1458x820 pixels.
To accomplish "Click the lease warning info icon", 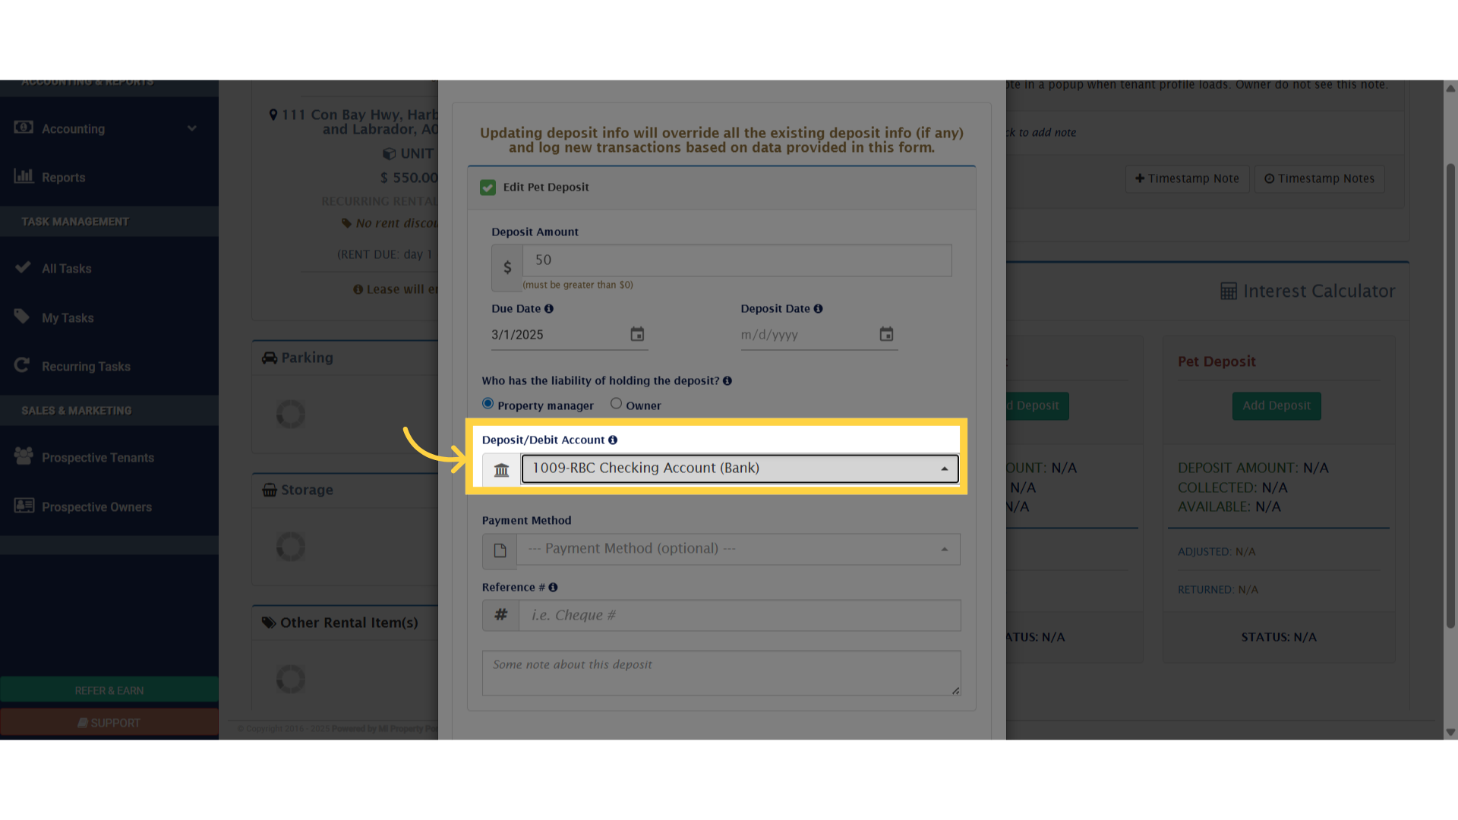I will [358, 289].
